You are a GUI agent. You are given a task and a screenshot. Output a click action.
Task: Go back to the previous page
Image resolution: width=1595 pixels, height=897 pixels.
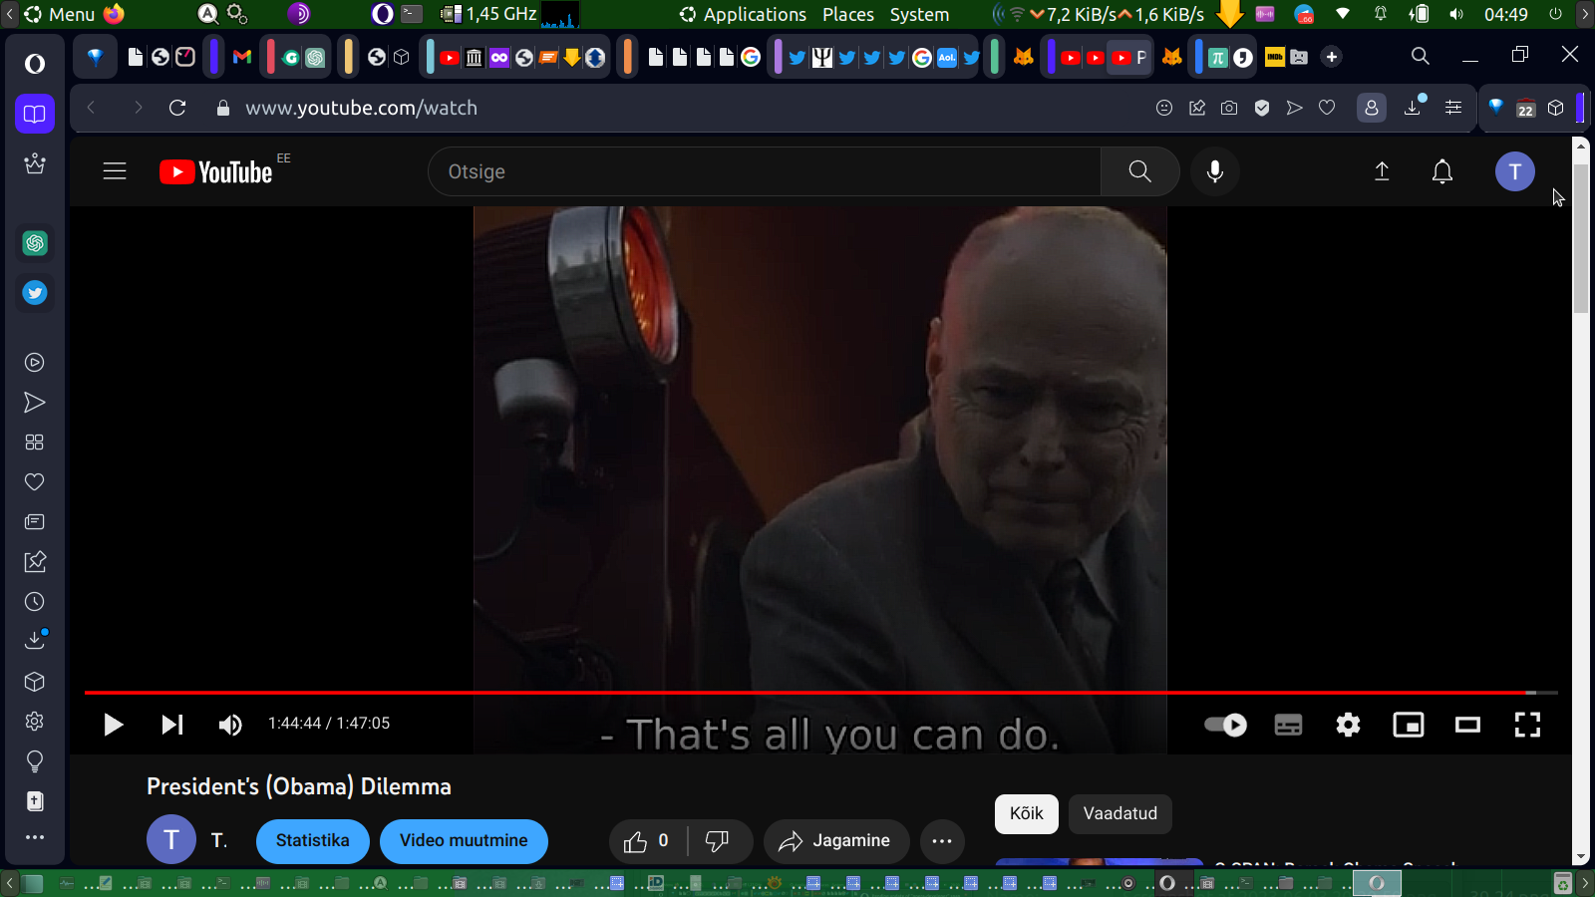(92, 108)
